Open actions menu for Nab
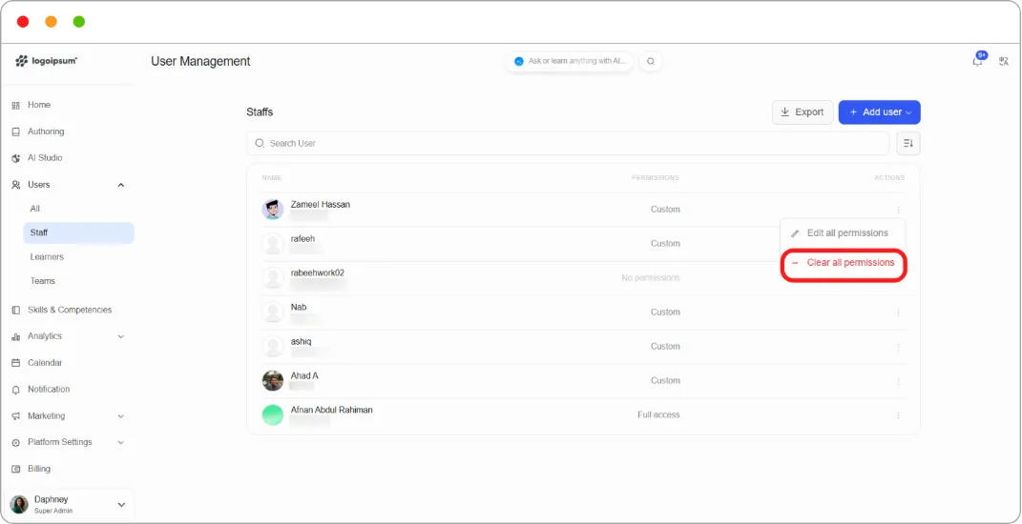Image resolution: width=1022 pixels, height=524 pixels. tap(898, 312)
